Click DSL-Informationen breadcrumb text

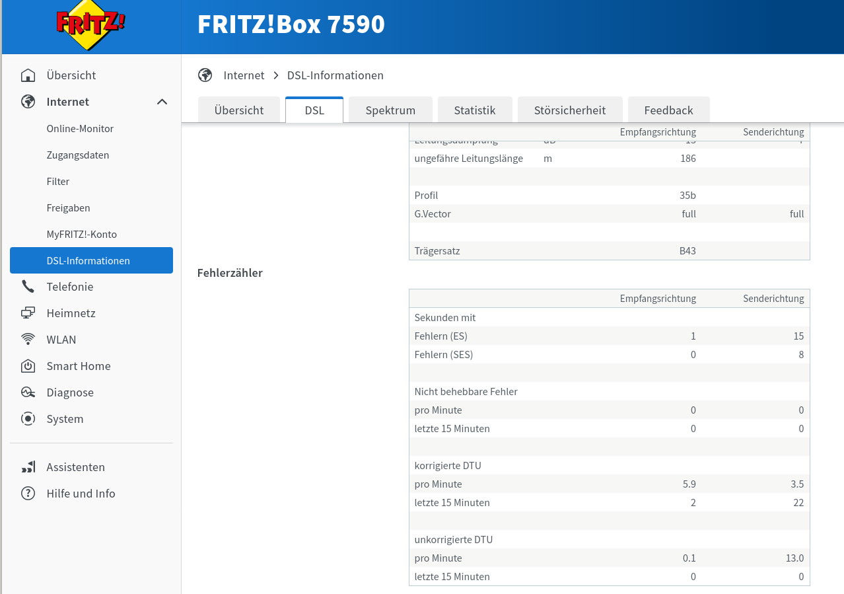pos(335,75)
